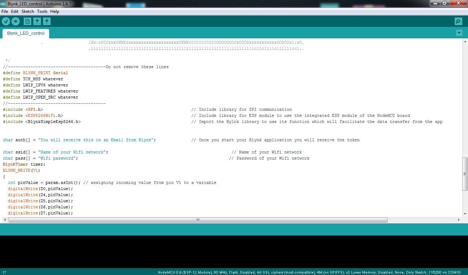This screenshot has height=275, width=468.
Task: Click the "Include library for ESP module" comment
Action: (x=300, y=115)
